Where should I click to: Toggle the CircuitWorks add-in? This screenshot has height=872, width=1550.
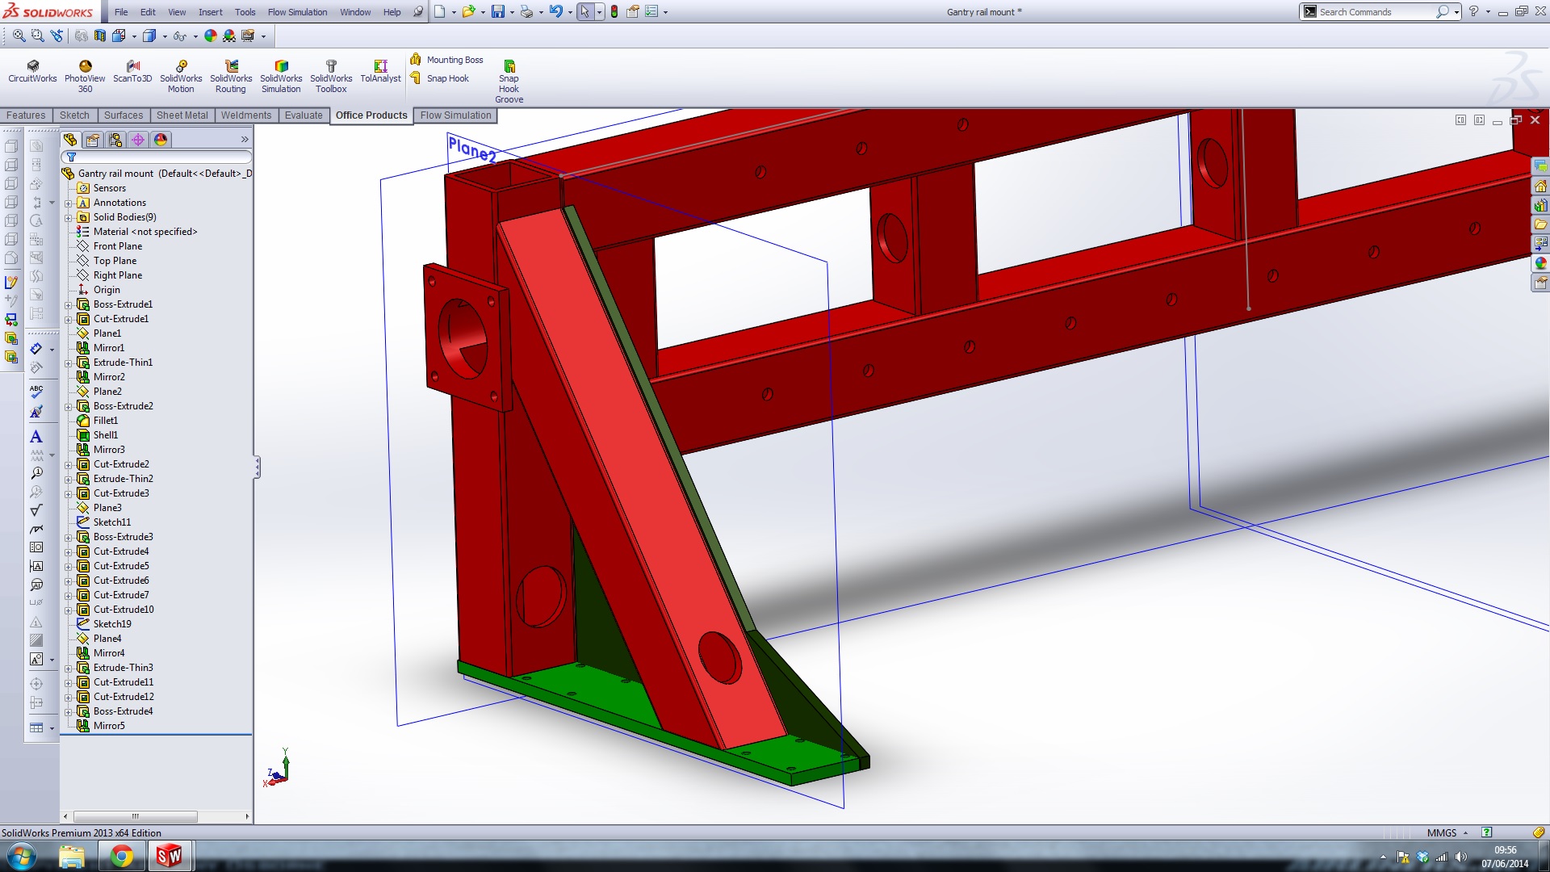32,71
